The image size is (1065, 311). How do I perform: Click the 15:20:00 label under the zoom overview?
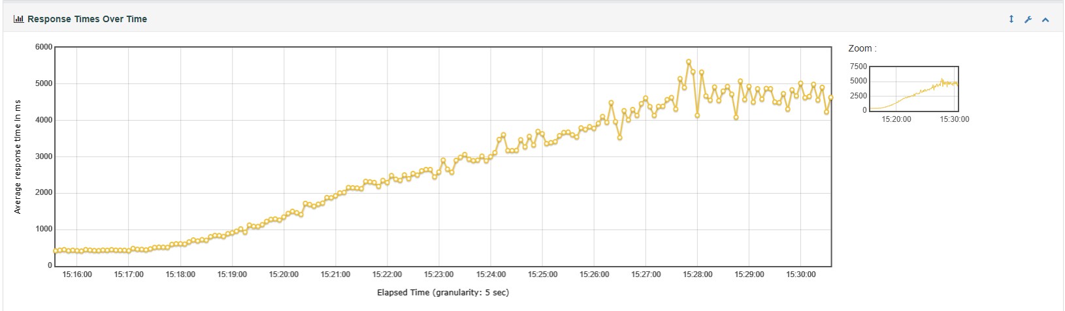896,119
